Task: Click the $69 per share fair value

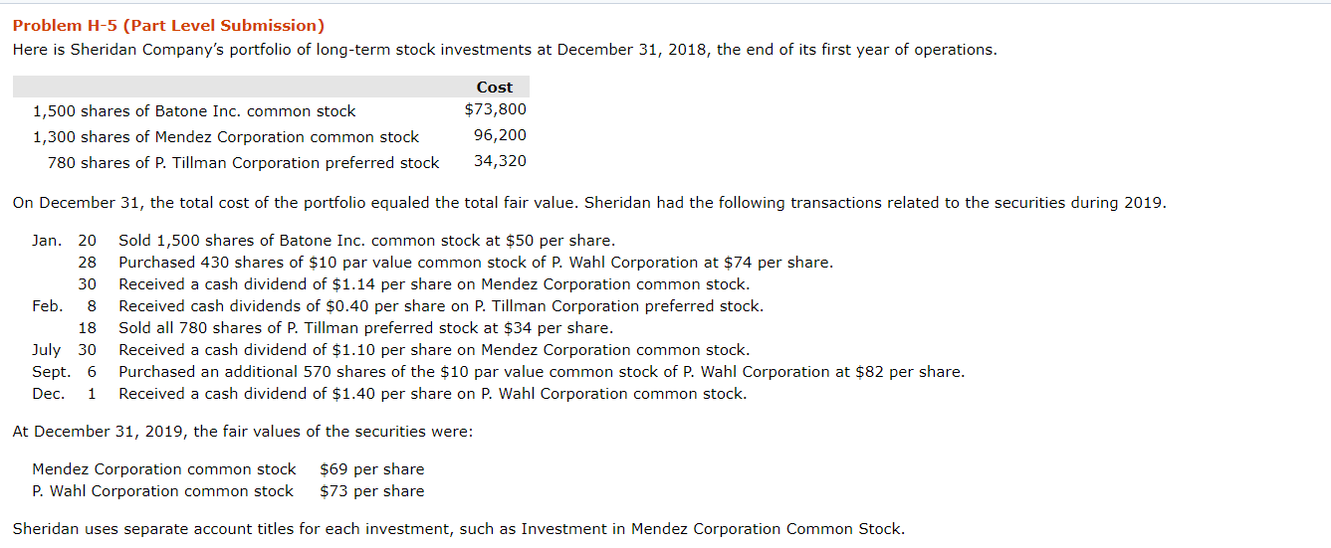Action: (x=371, y=469)
